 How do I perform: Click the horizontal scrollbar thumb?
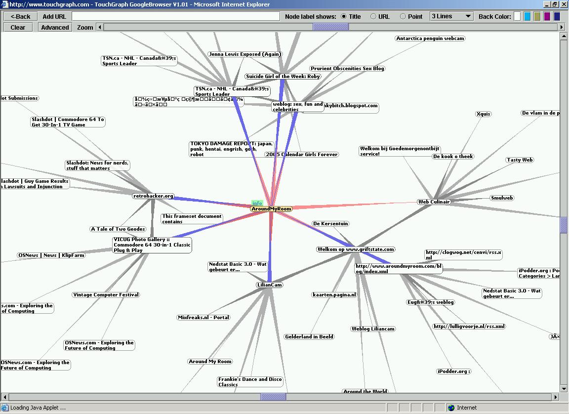coord(273,397)
